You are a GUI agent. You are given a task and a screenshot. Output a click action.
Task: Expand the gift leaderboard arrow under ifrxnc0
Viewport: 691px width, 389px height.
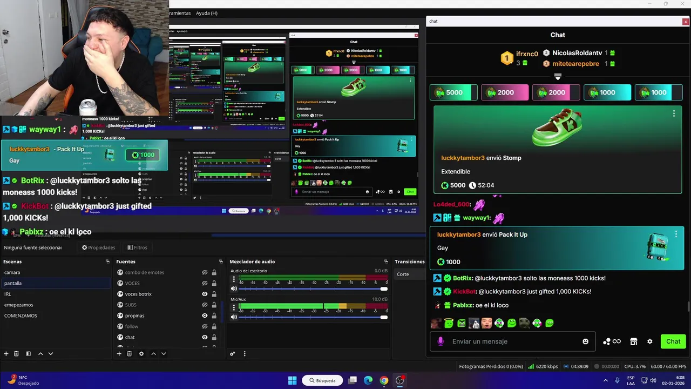point(558,77)
